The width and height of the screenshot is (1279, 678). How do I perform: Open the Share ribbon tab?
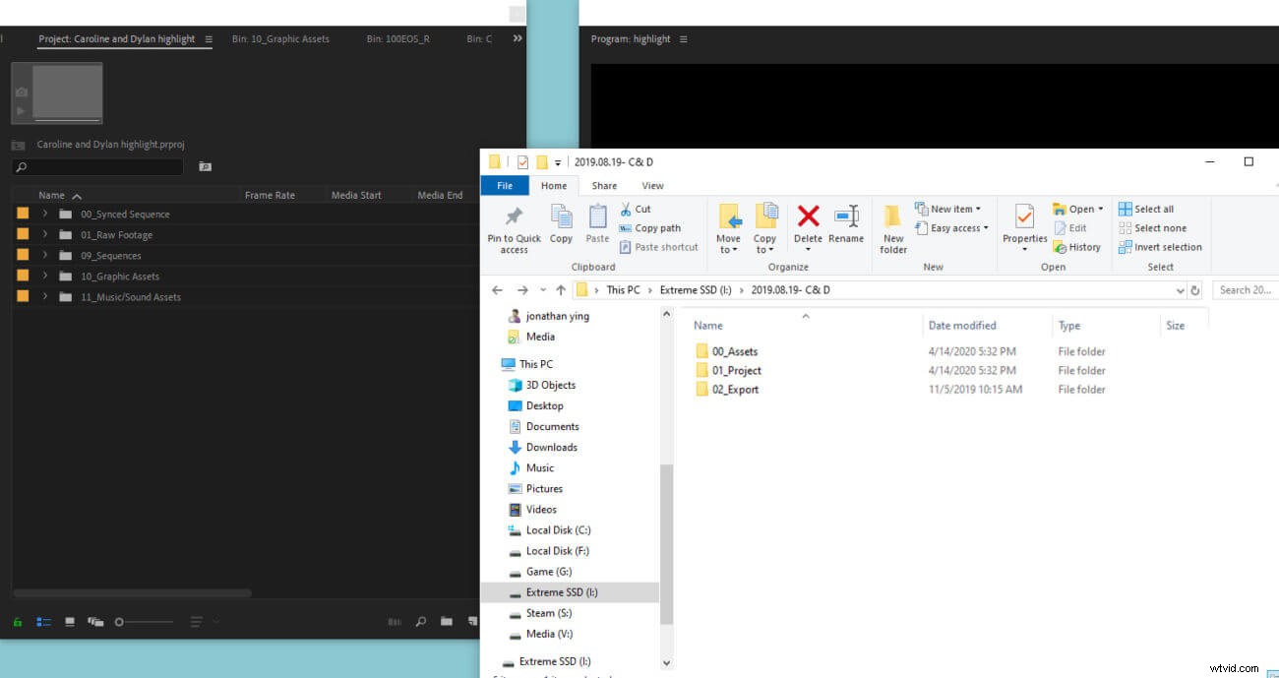click(x=604, y=185)
